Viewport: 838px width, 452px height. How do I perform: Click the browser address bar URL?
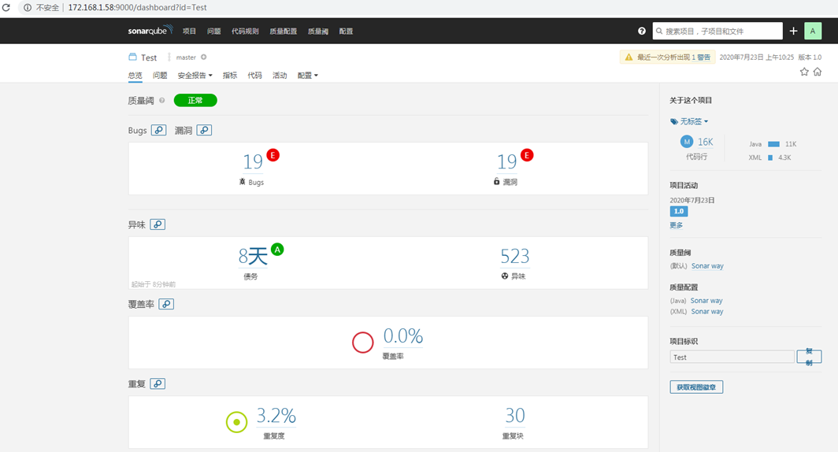coord(137,7)
